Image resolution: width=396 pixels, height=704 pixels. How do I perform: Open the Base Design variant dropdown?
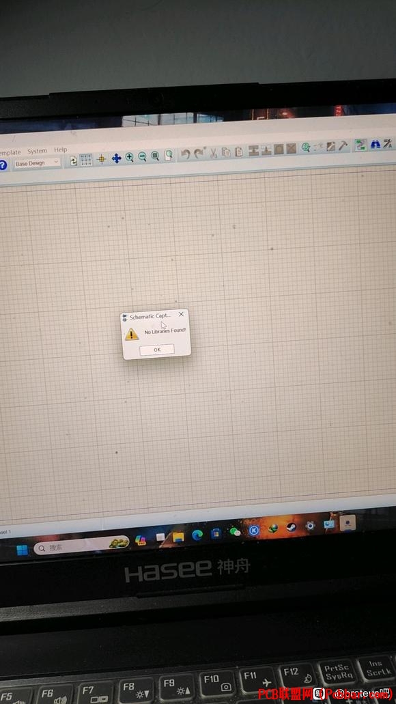pos(38,163)
